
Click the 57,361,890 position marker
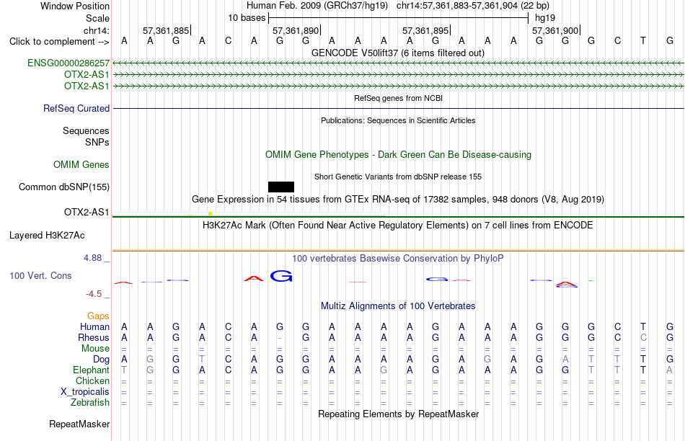(296, 30)
